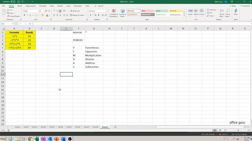Click Decrease Indent icon
This screenshot has height=141, width=252.
pyautogui.click(x=64, y=15)
